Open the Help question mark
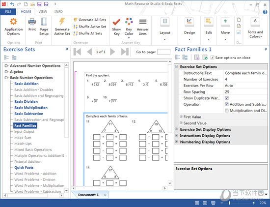 pos(265,12)
